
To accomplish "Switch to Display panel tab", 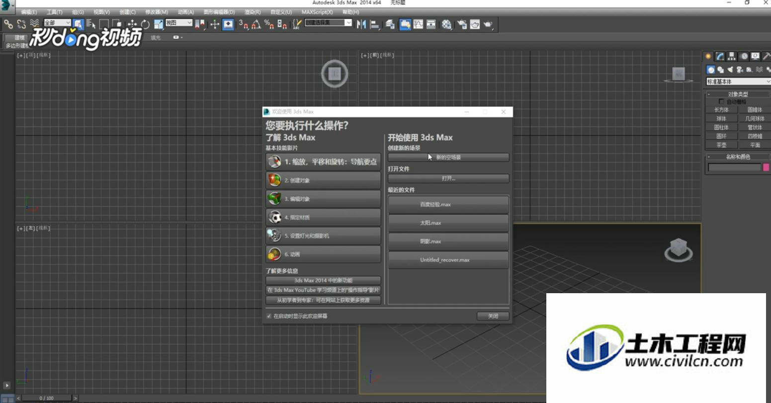I will 755,56.
